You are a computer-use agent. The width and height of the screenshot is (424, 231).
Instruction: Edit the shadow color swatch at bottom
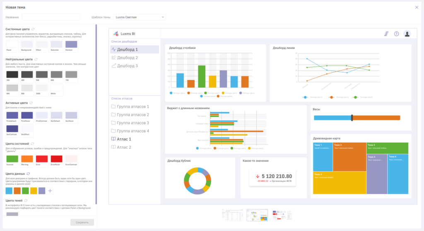pos(12,214)
